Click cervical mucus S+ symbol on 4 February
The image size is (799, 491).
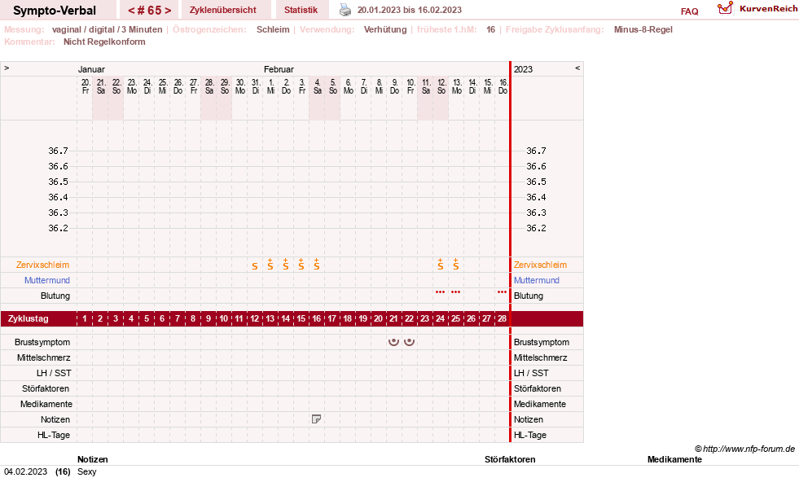317,265
